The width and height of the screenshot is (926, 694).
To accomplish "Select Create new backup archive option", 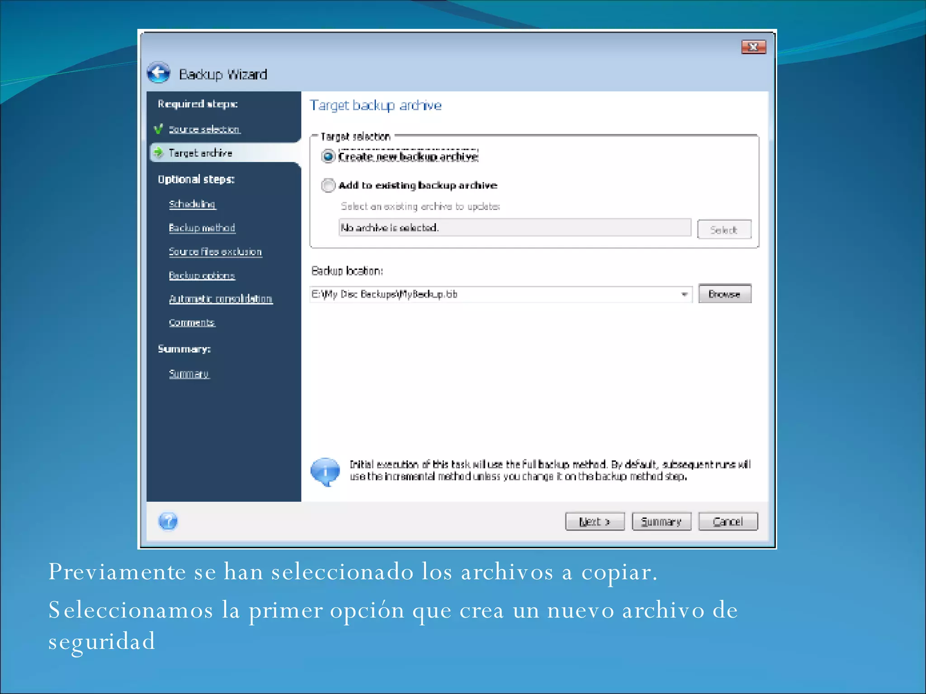I will (x=328, y=156).
